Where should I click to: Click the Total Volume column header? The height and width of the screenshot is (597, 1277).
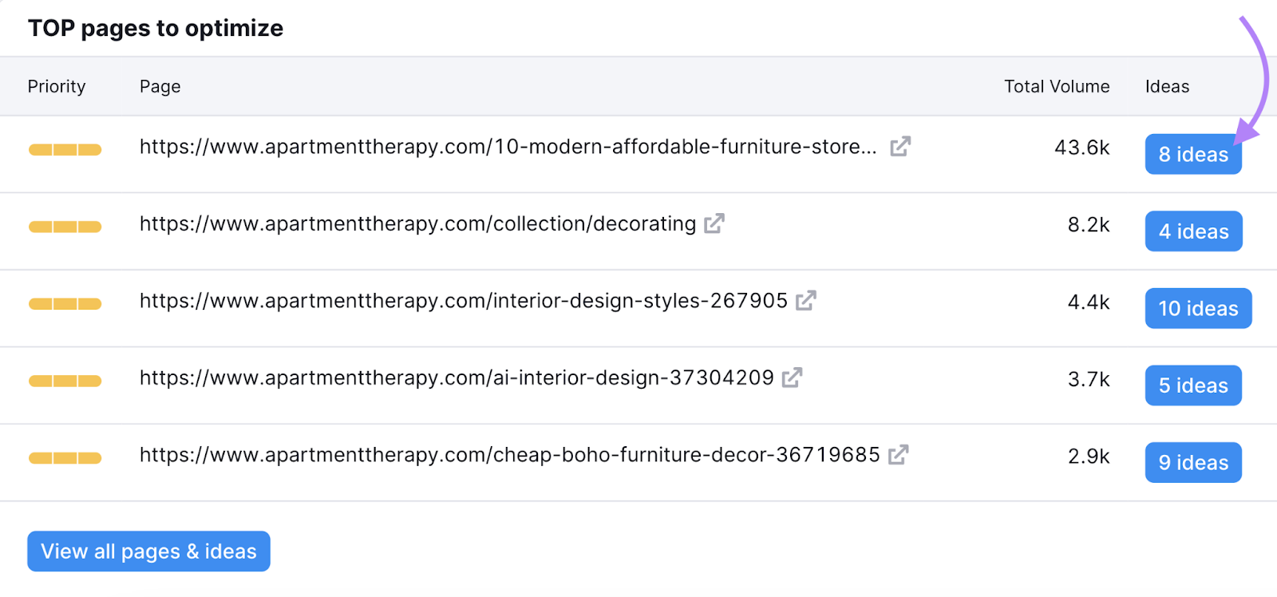tap(1056, 87)
